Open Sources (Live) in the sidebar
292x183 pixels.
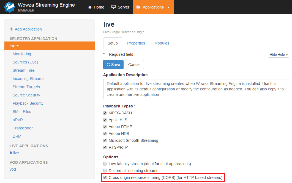tap(25, 62)
